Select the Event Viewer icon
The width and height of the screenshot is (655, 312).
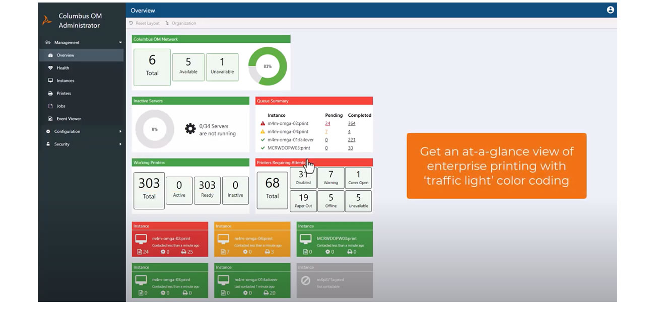50,119
